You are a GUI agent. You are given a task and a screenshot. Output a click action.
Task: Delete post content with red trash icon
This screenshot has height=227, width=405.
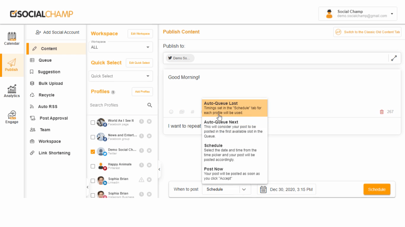point(382,112)
